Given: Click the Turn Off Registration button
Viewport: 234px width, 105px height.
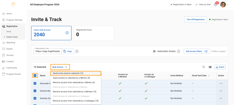Looking at the screenshot, I should pos(195,19).
